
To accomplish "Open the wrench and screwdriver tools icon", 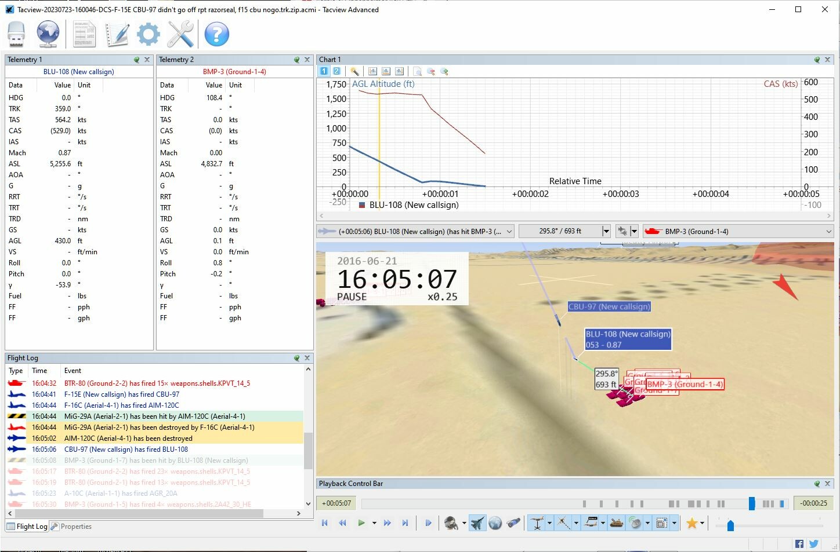I will click(x=180, y=34).
